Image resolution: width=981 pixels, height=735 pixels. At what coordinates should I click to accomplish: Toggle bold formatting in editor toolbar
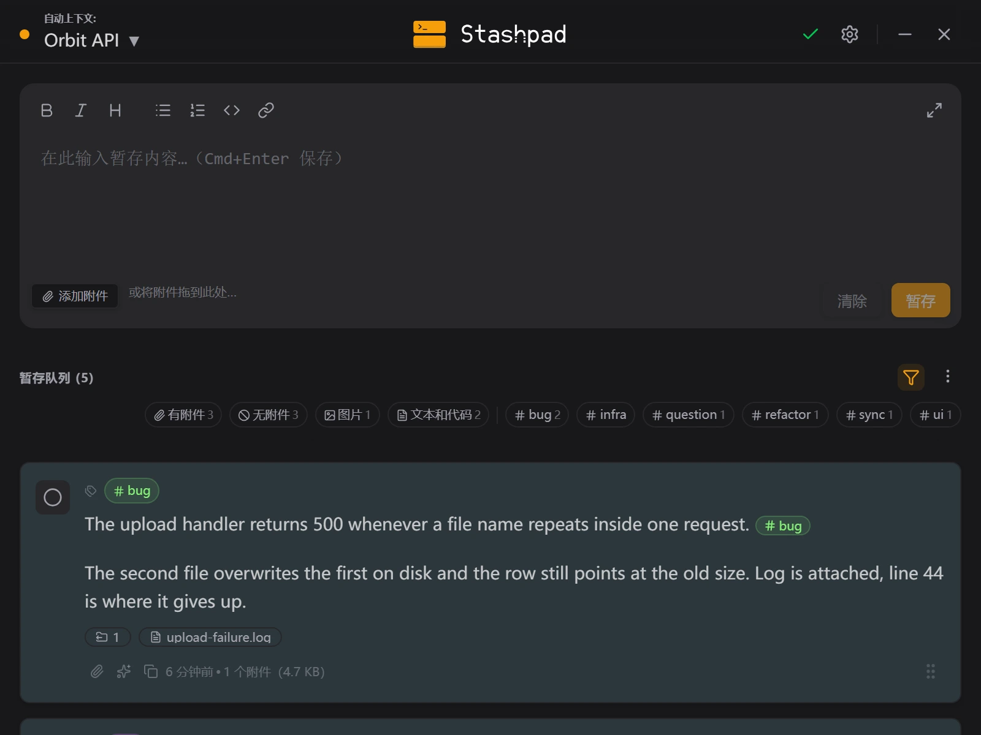[47, 110]
